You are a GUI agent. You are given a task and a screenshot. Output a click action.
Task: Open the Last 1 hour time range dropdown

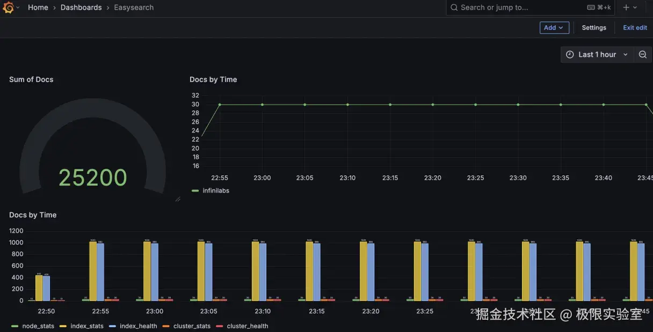tap(597, 55)
